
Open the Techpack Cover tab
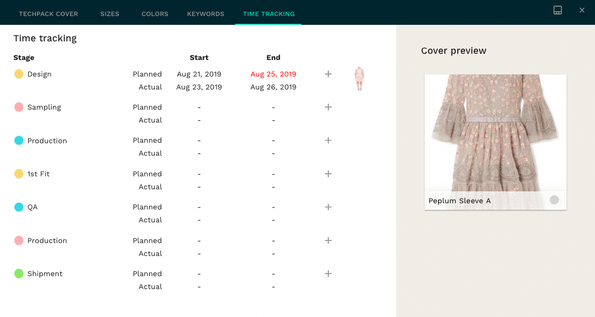coord(49,14)
